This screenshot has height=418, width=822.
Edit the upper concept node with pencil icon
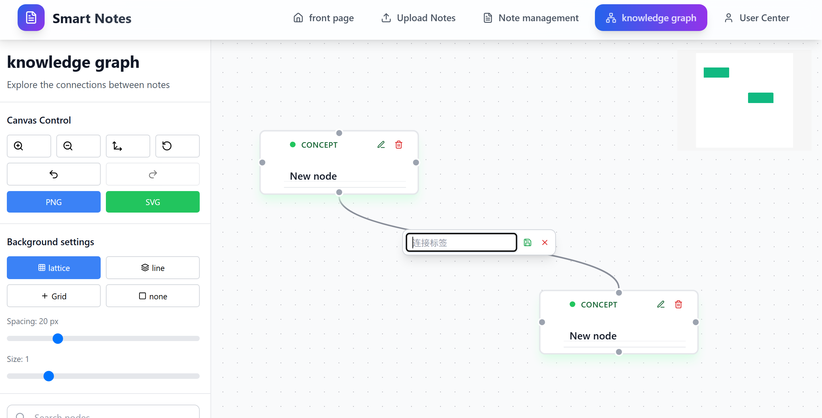(x=381, y=144)
